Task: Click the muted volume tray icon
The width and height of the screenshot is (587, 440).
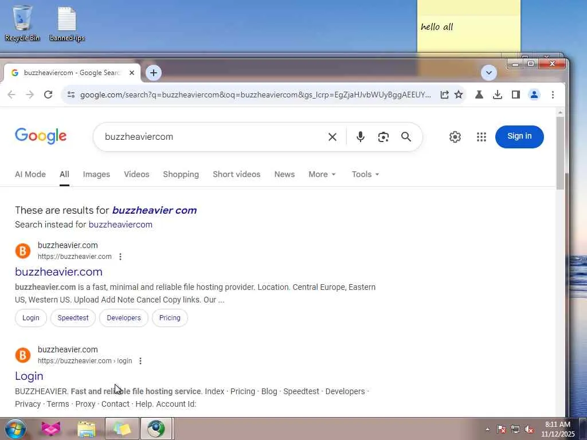Action: (529, 429)
